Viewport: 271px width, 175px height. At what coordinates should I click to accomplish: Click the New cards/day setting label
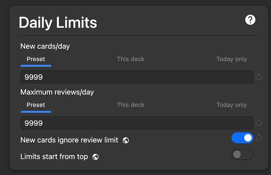45,46
